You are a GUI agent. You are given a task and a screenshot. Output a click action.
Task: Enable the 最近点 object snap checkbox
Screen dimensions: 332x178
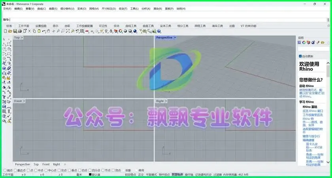tap(15, 170)
